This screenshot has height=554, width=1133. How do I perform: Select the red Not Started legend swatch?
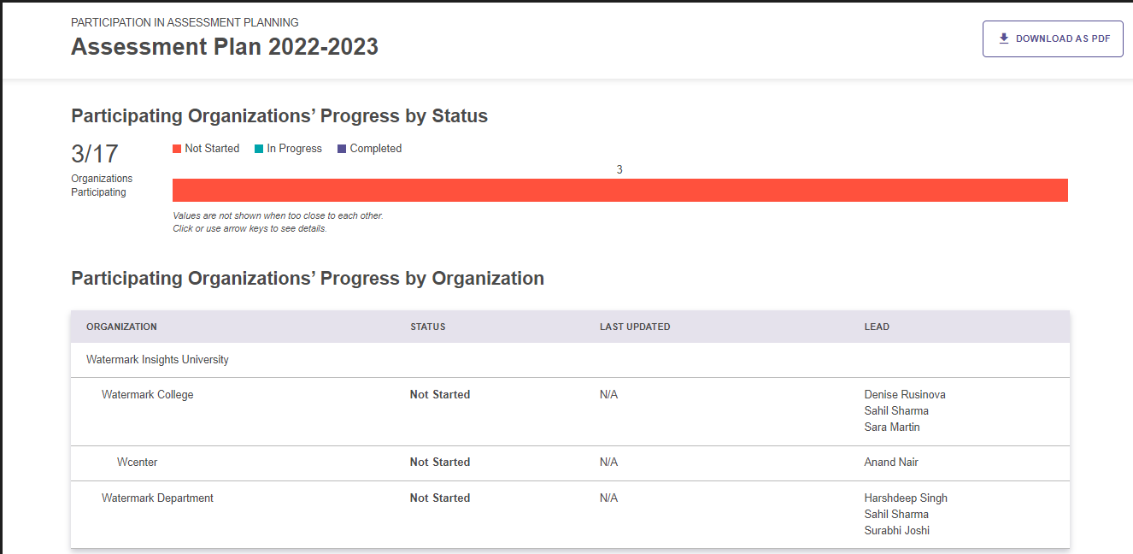point(177,149)
